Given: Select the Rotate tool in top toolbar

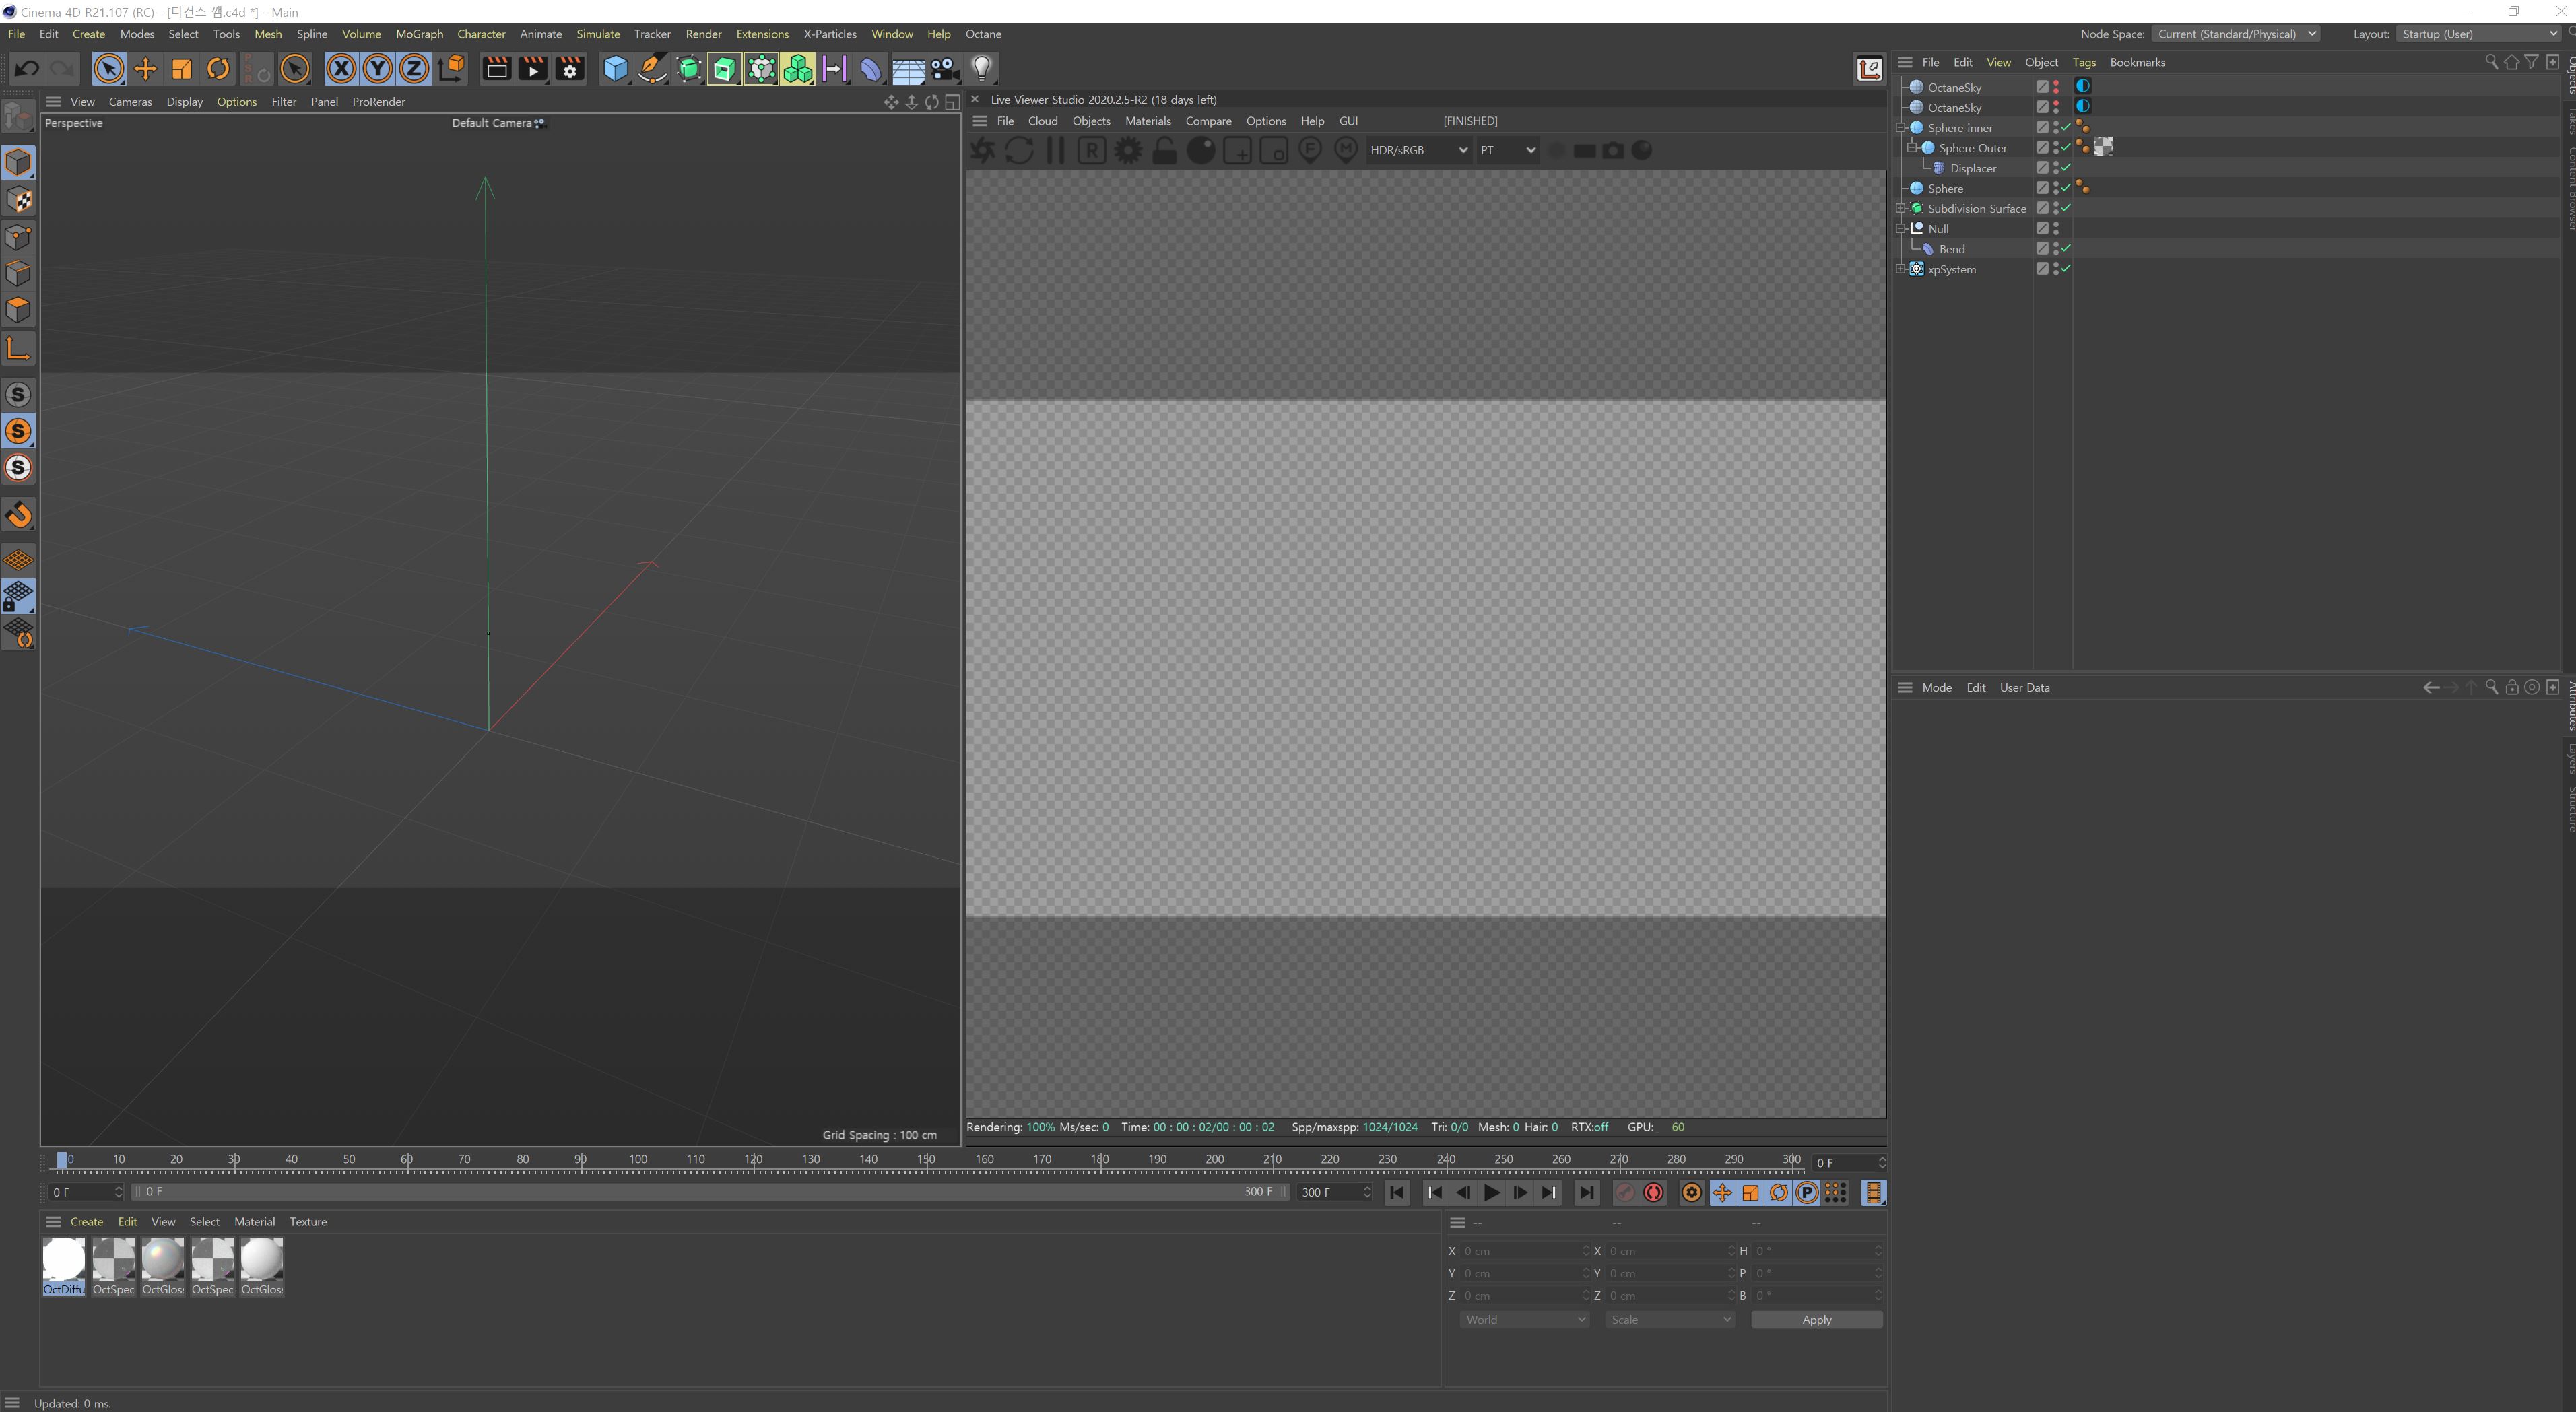Looking at the screenshot, I should [218, 68].
